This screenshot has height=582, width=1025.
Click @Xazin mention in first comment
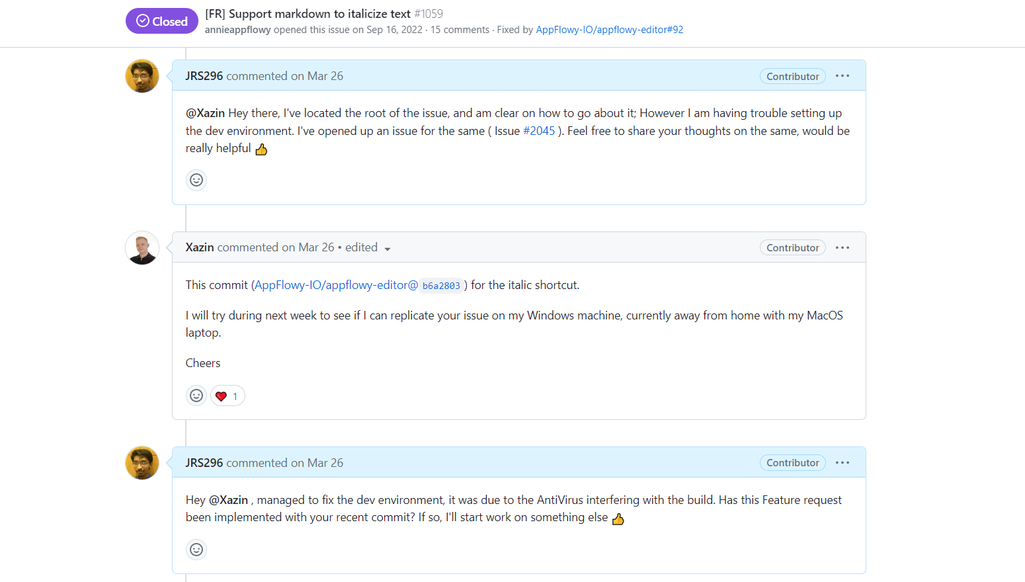coord(206,113)
